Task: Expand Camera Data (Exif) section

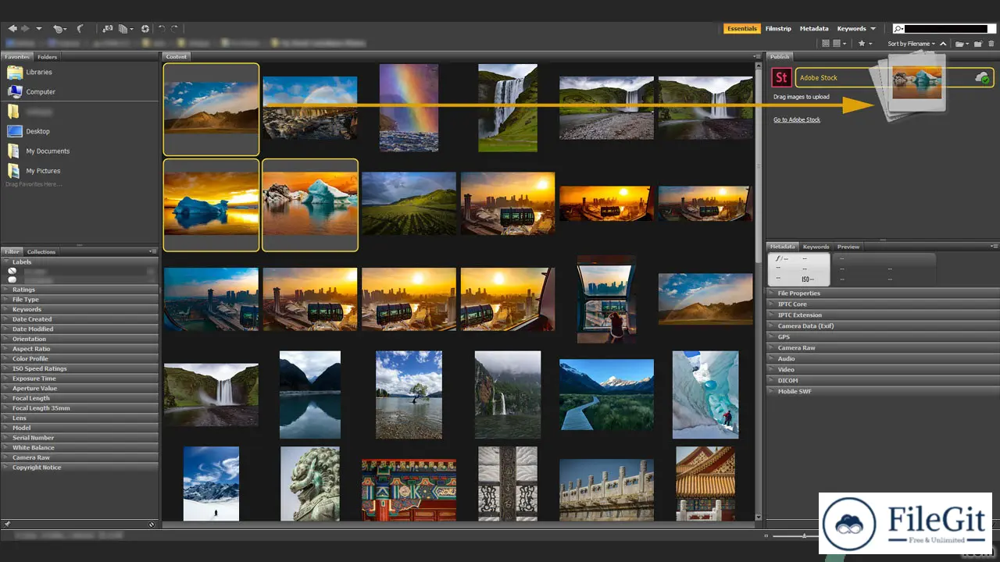Action: pyautogui.click(x=773, y=325)
